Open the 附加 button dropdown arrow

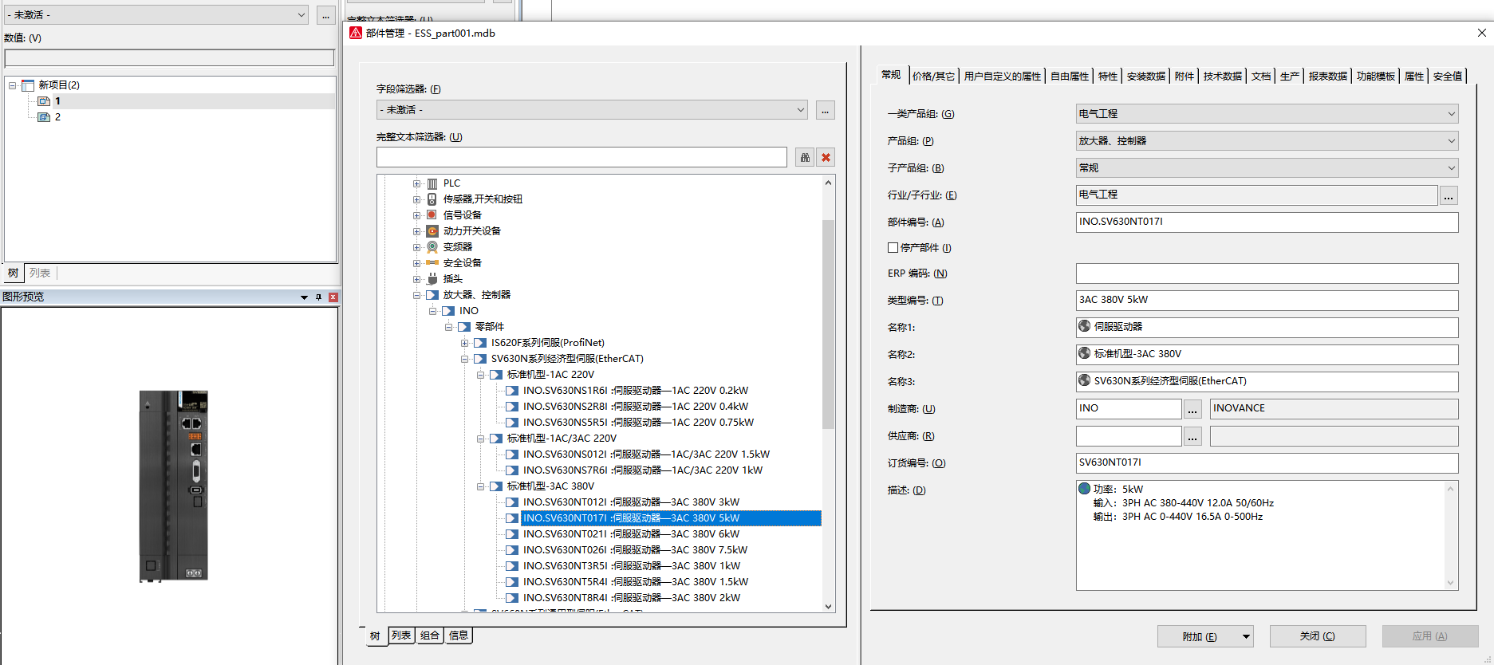click(1246, 636)
